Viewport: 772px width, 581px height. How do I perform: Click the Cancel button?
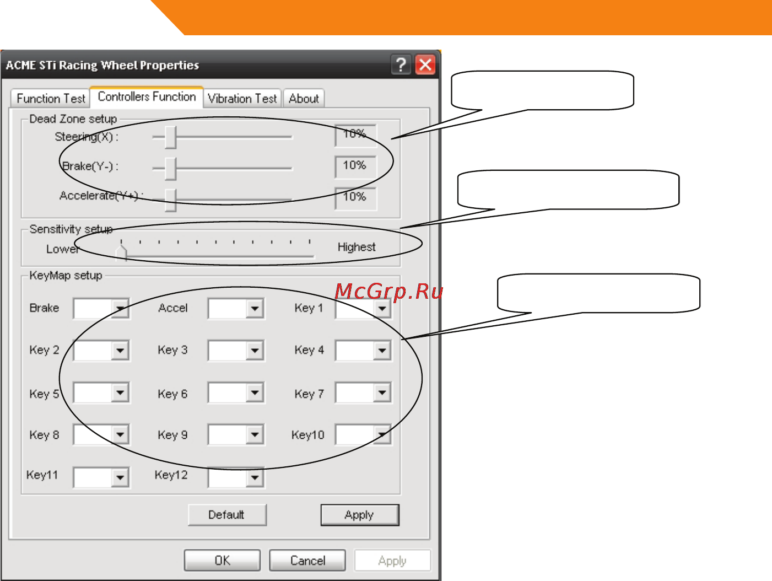click(307, 561)
